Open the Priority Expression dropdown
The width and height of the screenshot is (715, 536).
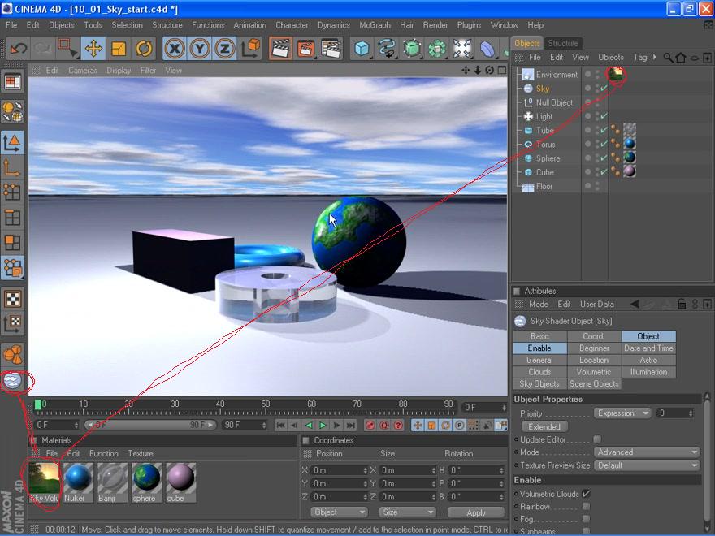(x=622, y=413)
